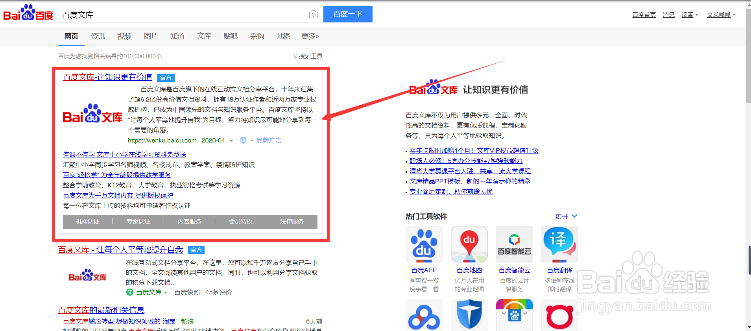Open 职场人必修!5套办公技能 link
751x331 pixels.
[x=466, y=161]
